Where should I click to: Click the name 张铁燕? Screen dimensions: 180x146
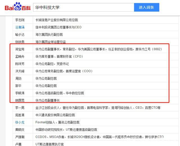coord(20,42)
